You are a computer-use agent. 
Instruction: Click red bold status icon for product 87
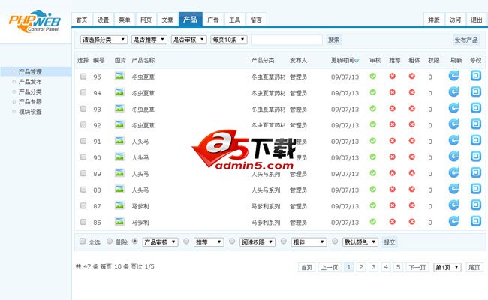pos(412,205)
